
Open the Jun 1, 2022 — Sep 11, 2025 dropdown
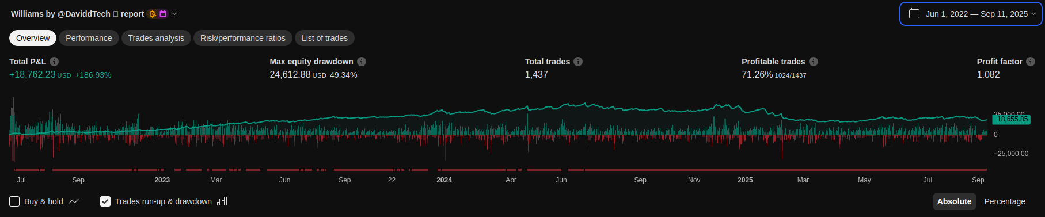coord(971,14)
